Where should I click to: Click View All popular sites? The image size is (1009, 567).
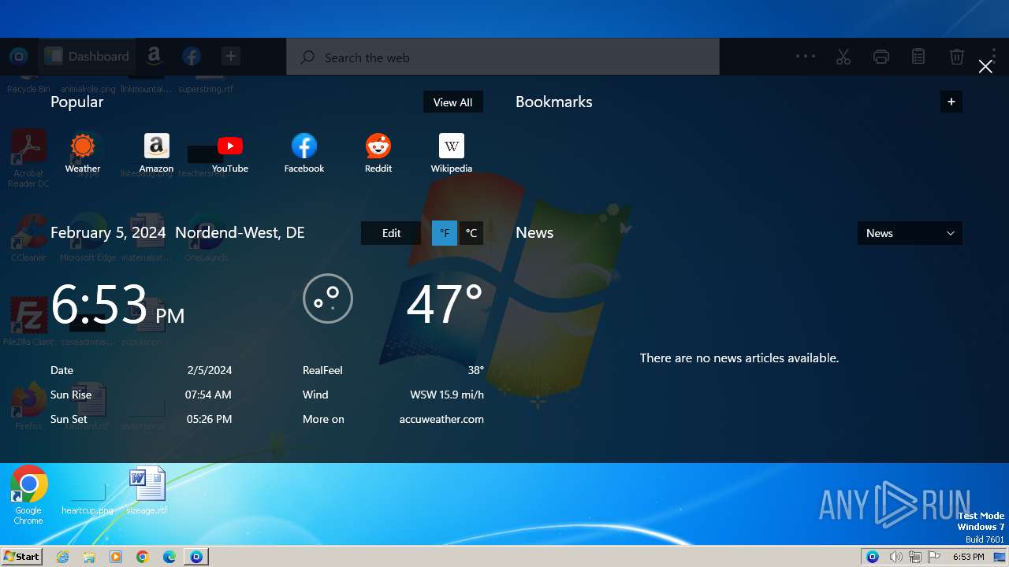pos(452,102)
